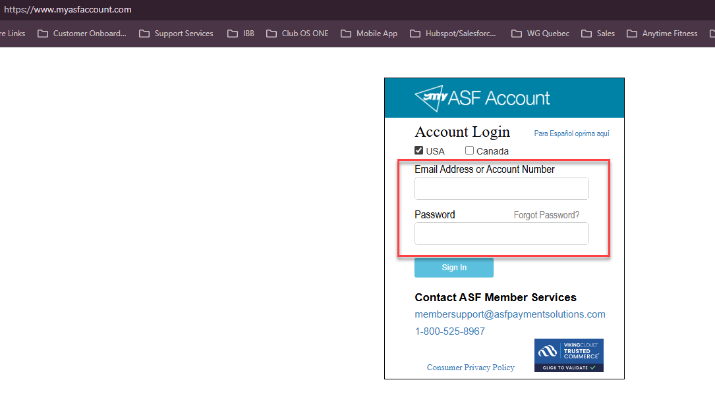Viewport: 715px width, 409px height.
Task: Open the Mobile App bookmark folder
Action: pos(369,34)
